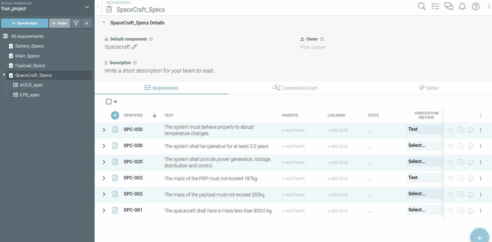Open the Status tab

pos(429,88)
